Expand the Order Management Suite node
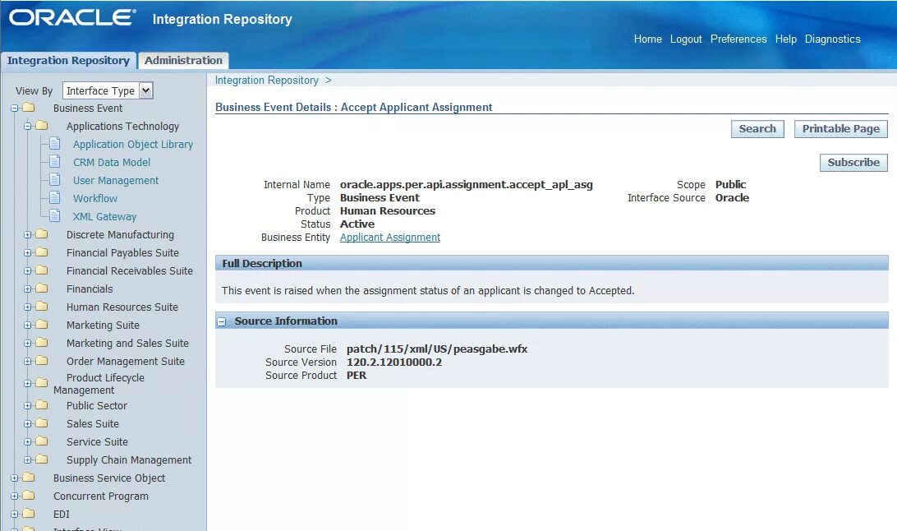This screenshot has height=531, width=897. click(27, 361)
